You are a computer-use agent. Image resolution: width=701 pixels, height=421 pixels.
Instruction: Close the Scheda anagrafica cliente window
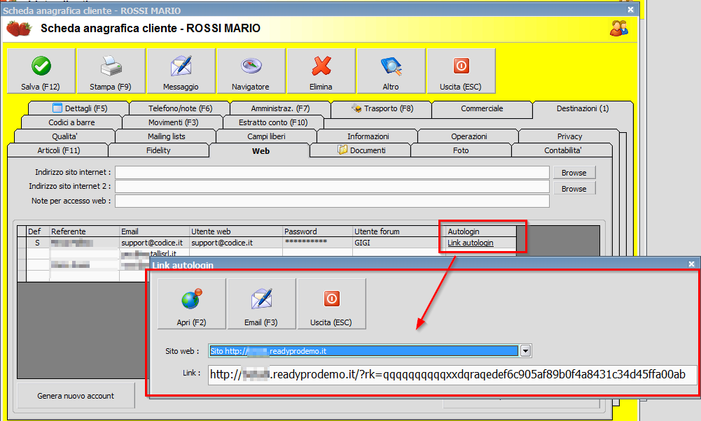630,9
